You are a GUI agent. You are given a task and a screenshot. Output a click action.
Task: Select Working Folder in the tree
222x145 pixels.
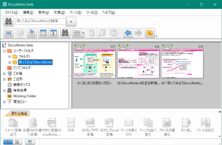coord(25,96)
